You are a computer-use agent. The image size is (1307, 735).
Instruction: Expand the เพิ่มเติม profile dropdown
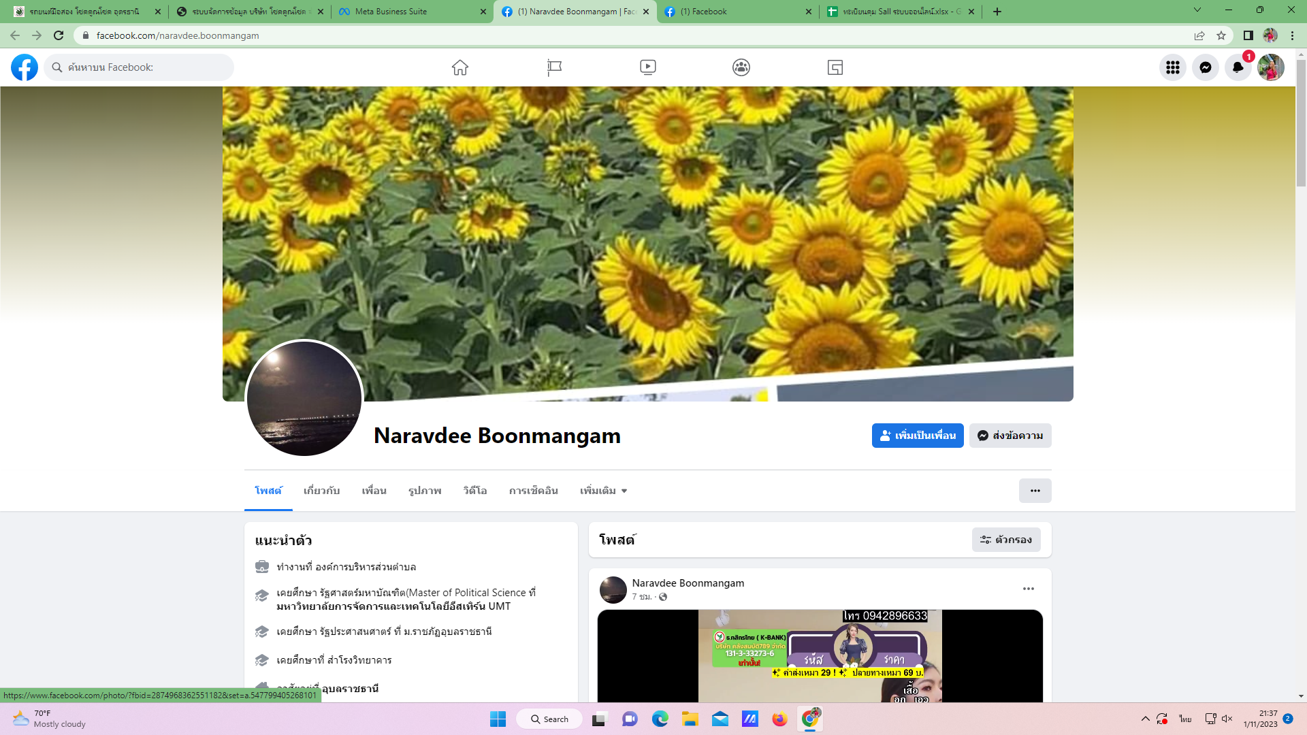[x=603, y=491]
